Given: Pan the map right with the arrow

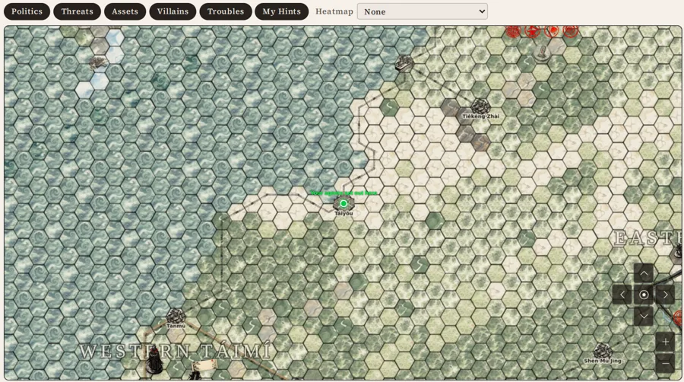Looking at the screenshot, I should pos(665,295).
